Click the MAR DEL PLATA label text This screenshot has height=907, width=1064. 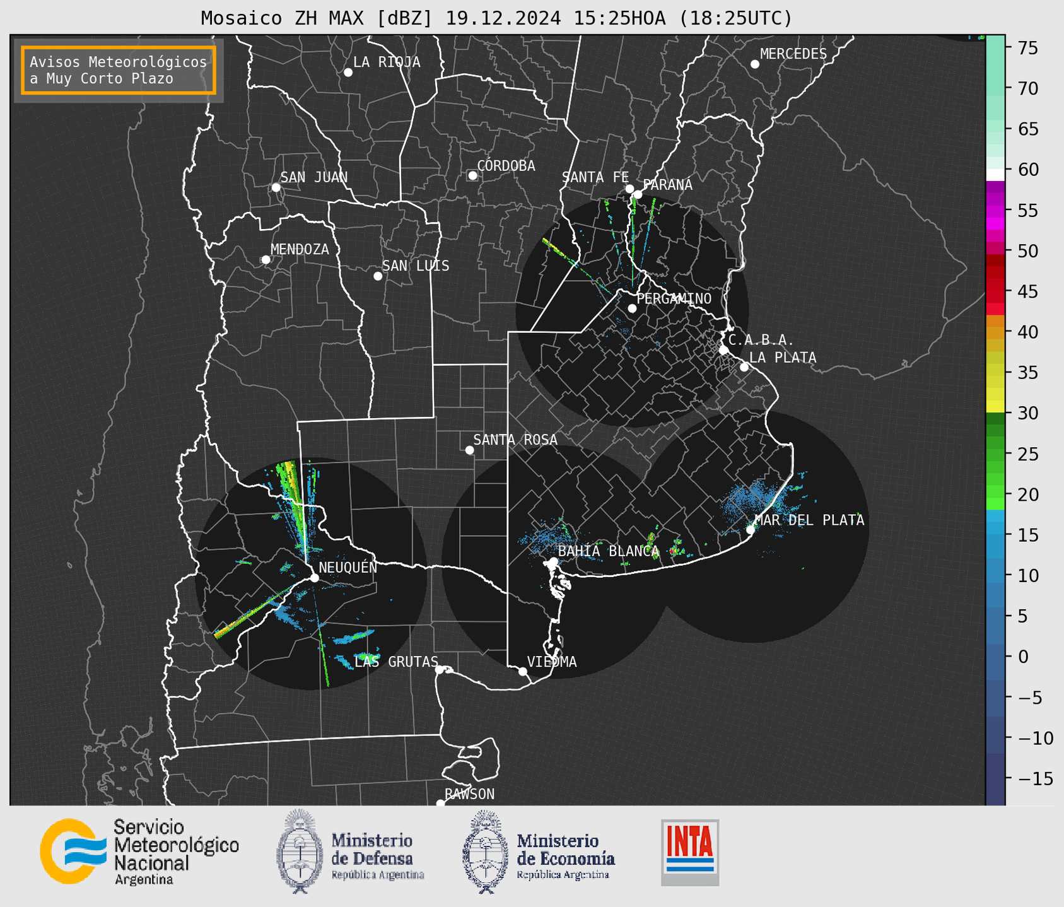click(809, 520)
